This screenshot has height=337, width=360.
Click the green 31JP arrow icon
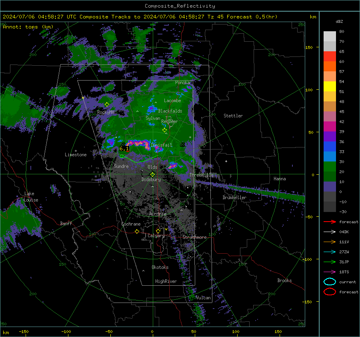pyautogui.click(x=330, y=262)
